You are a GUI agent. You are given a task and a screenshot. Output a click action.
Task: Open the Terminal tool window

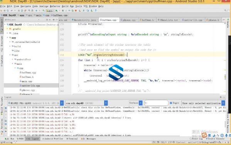[72, 139]
